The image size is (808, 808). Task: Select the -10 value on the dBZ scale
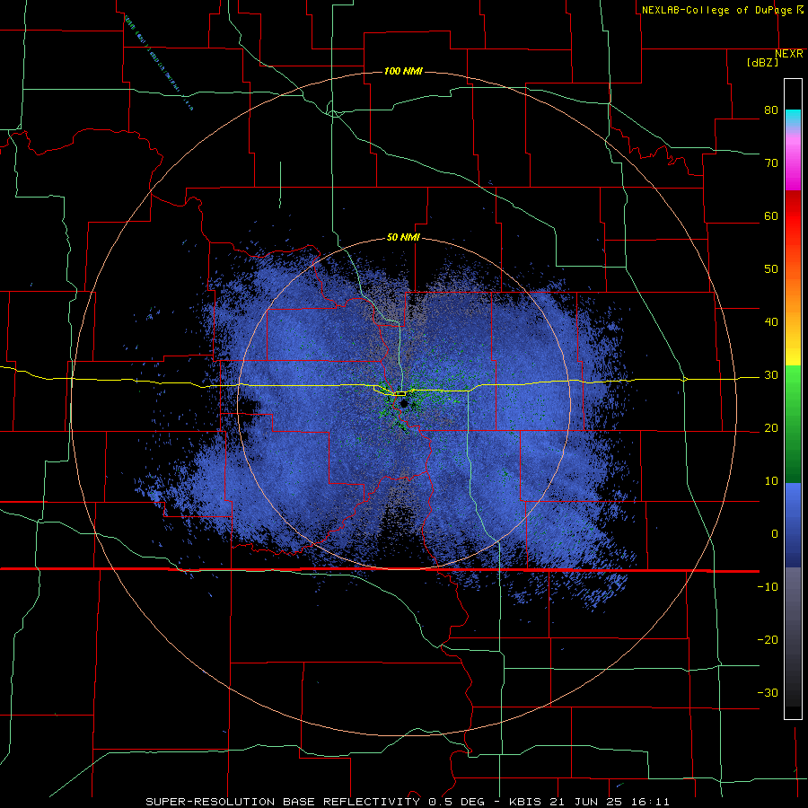(768, 587)
